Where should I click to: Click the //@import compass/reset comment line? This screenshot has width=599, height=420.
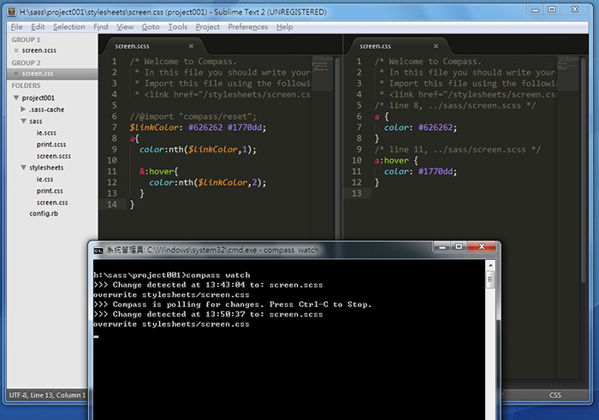coord(193,116)
